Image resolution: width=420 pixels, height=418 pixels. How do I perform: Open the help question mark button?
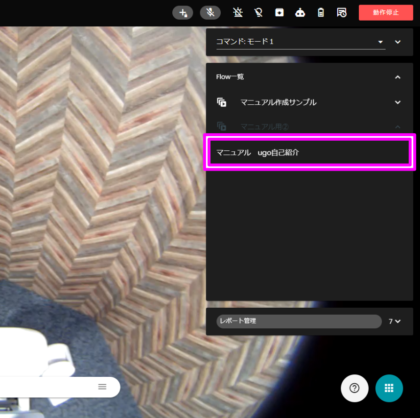pyautogui.click(x=354, y=388)
